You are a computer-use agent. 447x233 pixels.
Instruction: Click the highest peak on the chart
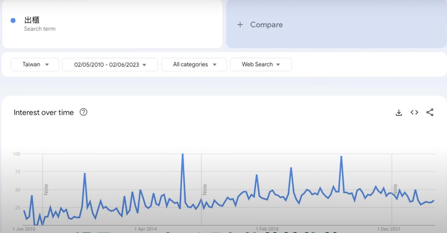point(183,154)
